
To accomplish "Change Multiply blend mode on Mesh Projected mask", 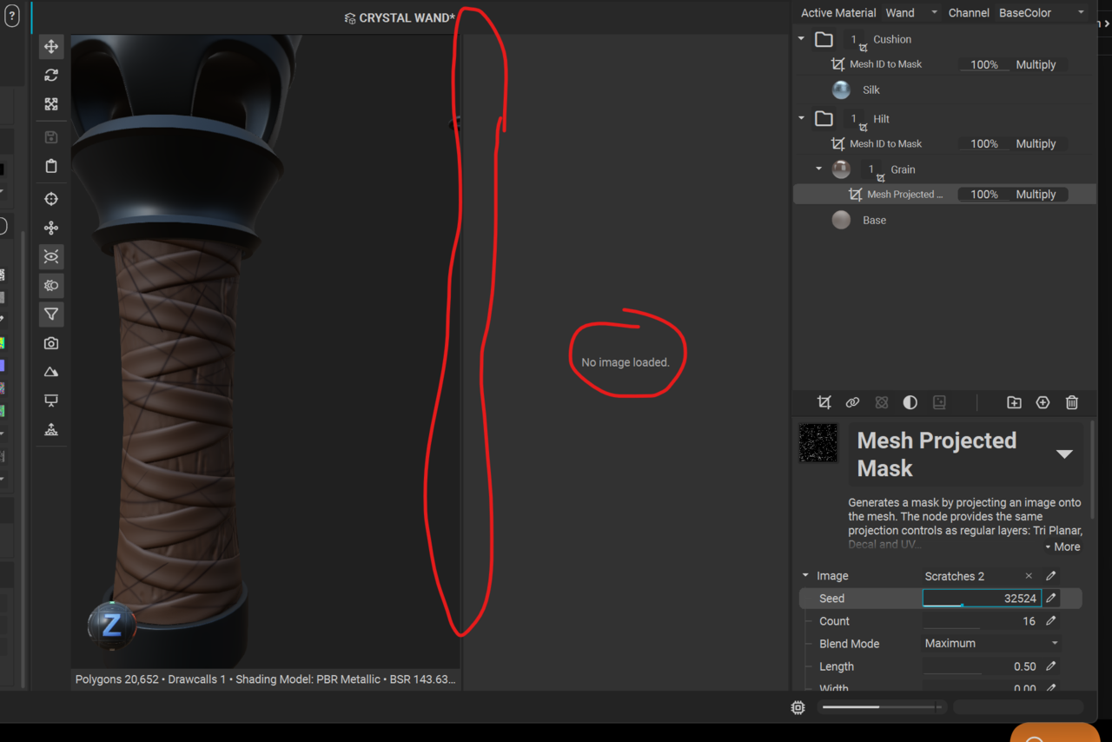I will coord(1036,195).
